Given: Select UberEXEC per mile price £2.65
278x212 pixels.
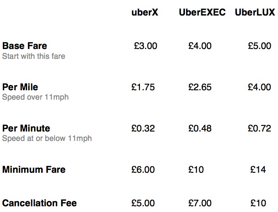Looking at the screenshot, I should coord(200,87).
